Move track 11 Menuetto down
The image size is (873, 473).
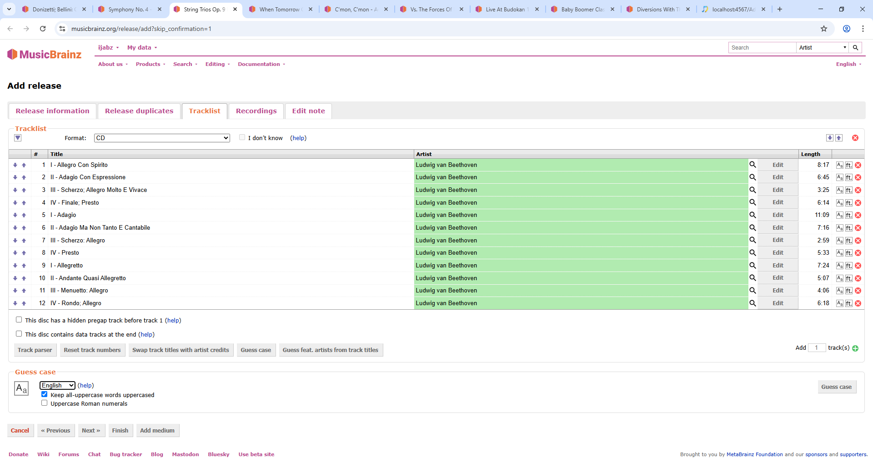pos(15,291)
